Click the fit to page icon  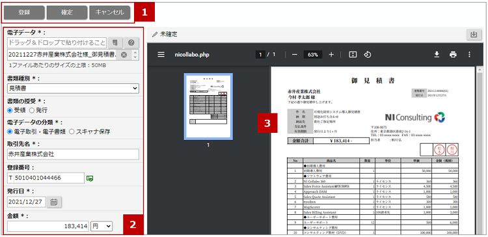point(353,55)
